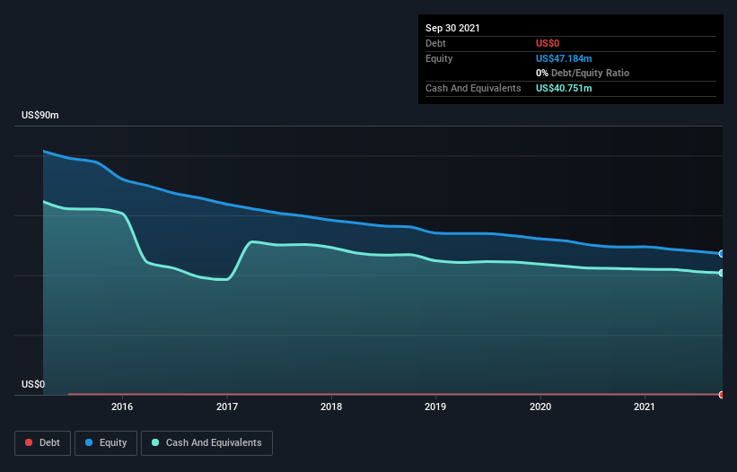The width and height of the screenshot is (737, 472).
Task: Click the Sep 30 2021 tooltip date
Action: tap(452, 28)
